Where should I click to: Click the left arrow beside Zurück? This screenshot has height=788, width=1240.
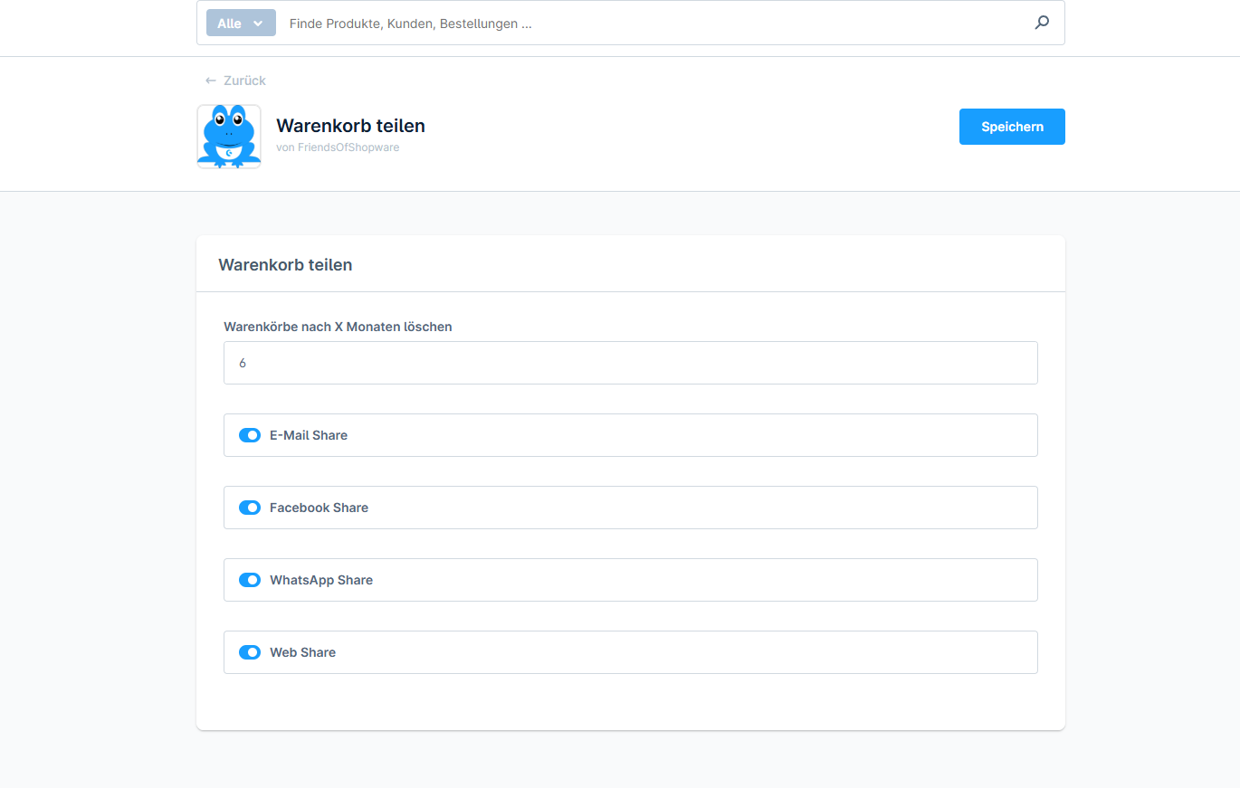211,81
